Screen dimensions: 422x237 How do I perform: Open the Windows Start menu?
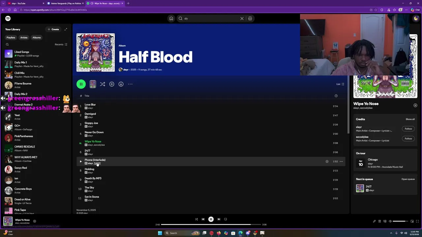coord(160,233)
